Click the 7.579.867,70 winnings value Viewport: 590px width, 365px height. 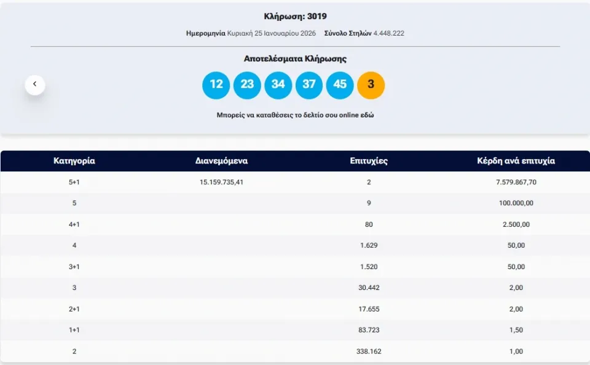(x=516, y=182)
